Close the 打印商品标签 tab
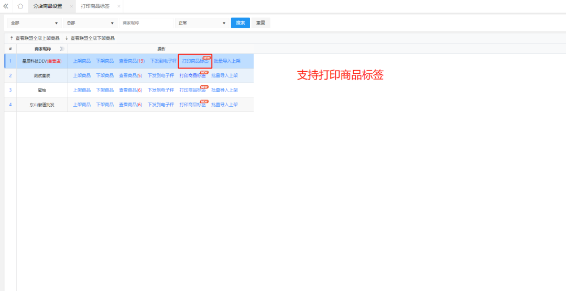This screenshot has width=566, height=291. coord(119,6)
